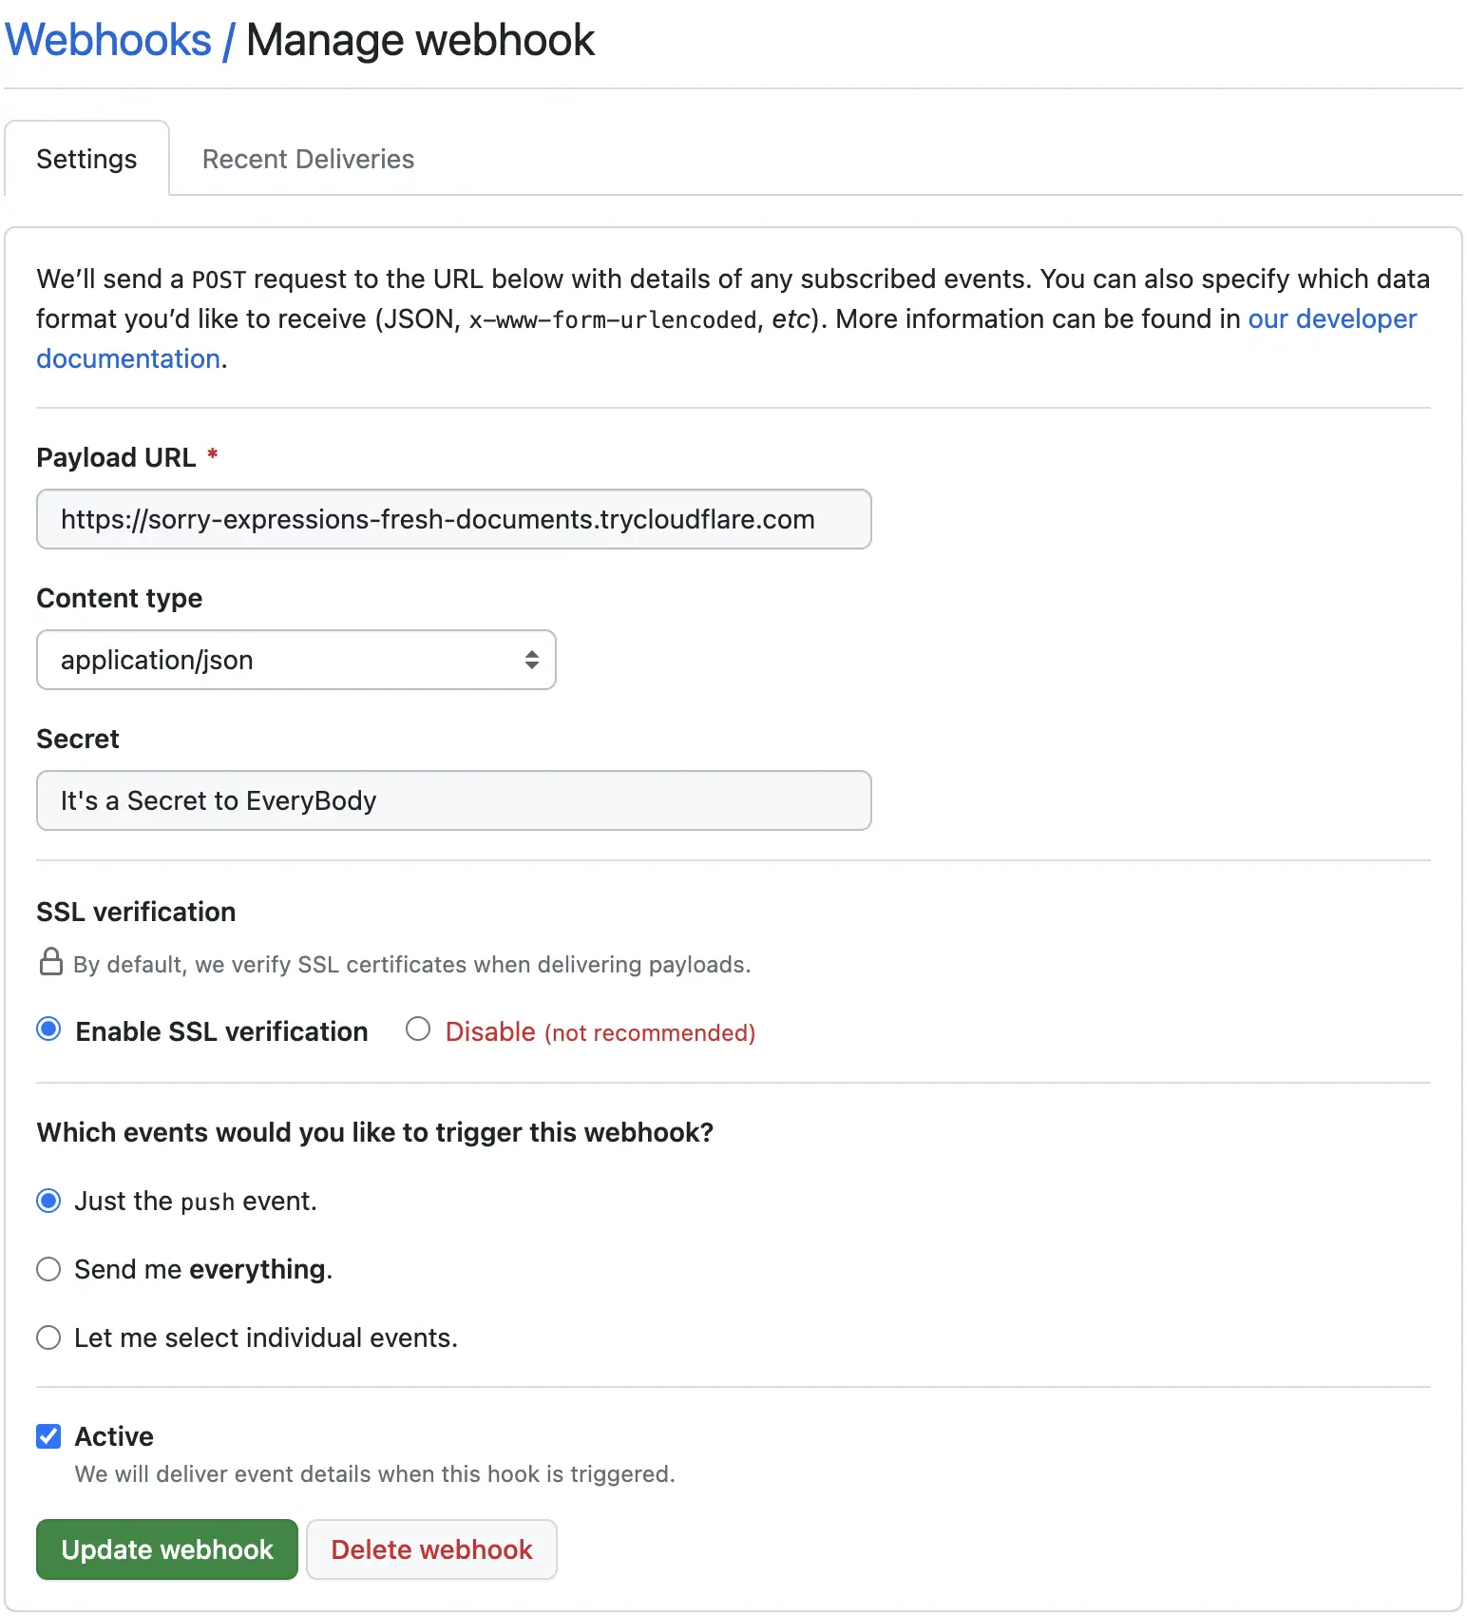Click the Enable SSL verification label
This screenshot has width=1467, height=1616.
221,1032
